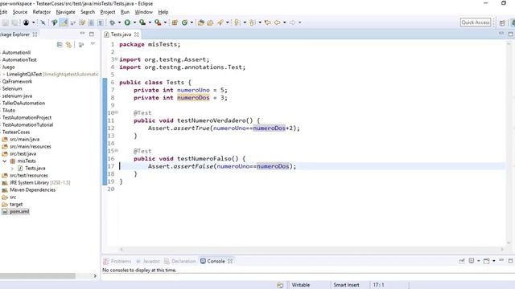Image resolution: width=515 pixels, height=289 pixels.
Task: Open dropdown next to Debug button
Action: pos(119,22)
